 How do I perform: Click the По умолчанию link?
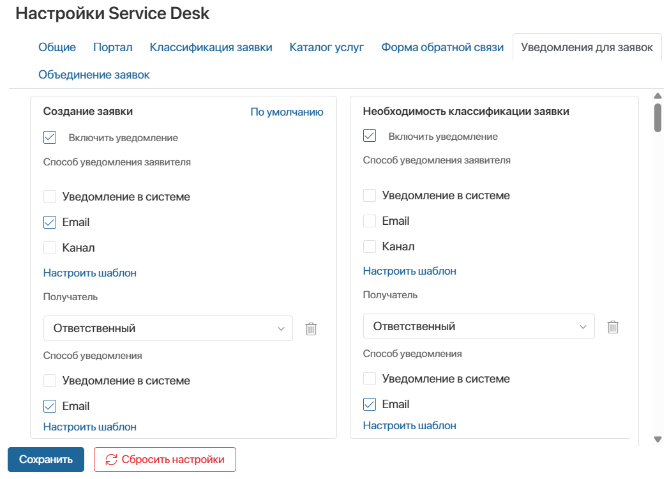point(286,111)
